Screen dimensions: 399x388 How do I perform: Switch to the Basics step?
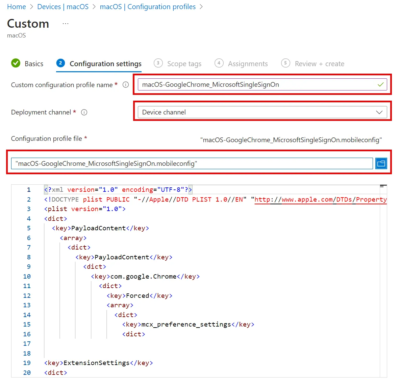34,64
